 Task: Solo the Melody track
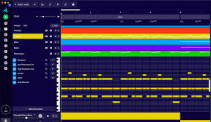tap(58, 31)
